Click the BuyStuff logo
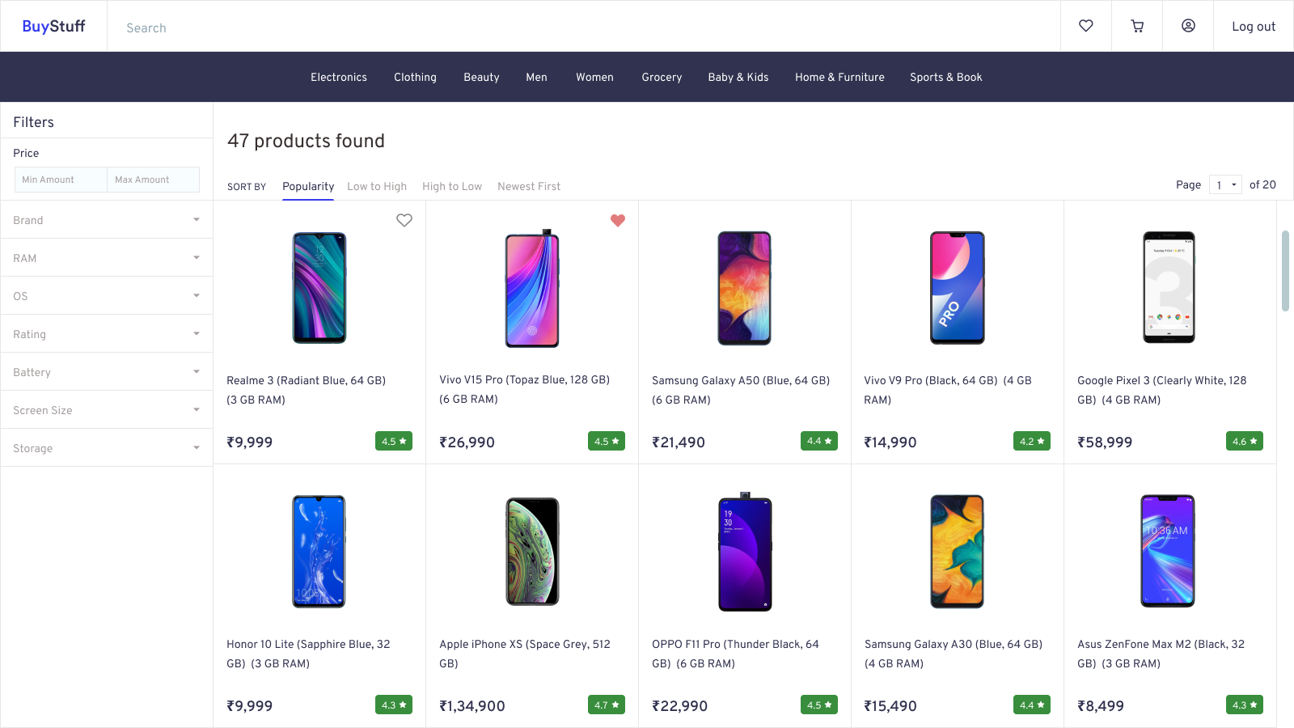The image size is (1294, 728). pos(53,26)
